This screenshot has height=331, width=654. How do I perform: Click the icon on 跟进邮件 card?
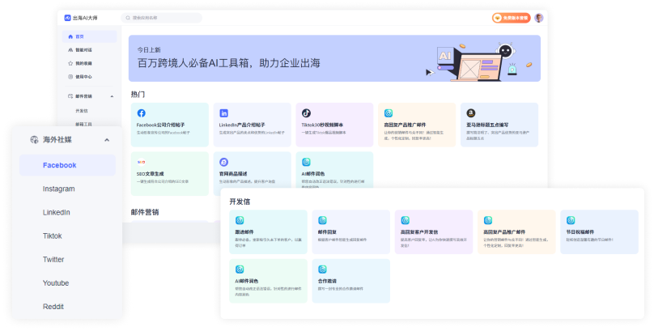click(x=240, y=220)
